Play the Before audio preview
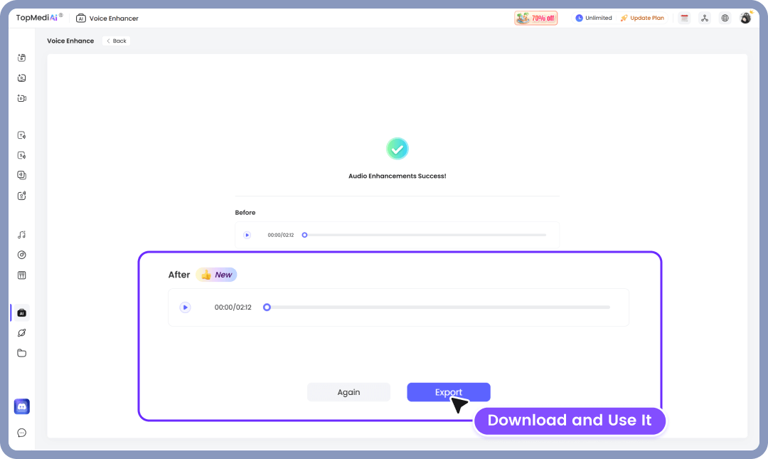Viewport: 768px width, 459px height. [x=247, y=234]
